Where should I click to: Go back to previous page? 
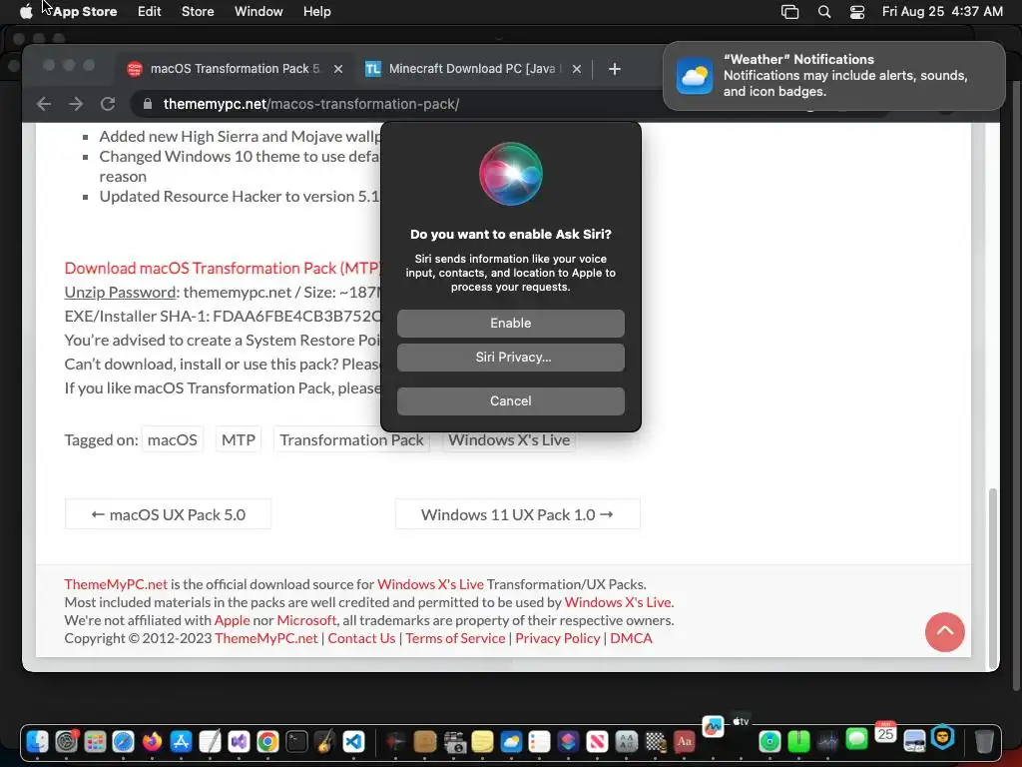(44, 104)
